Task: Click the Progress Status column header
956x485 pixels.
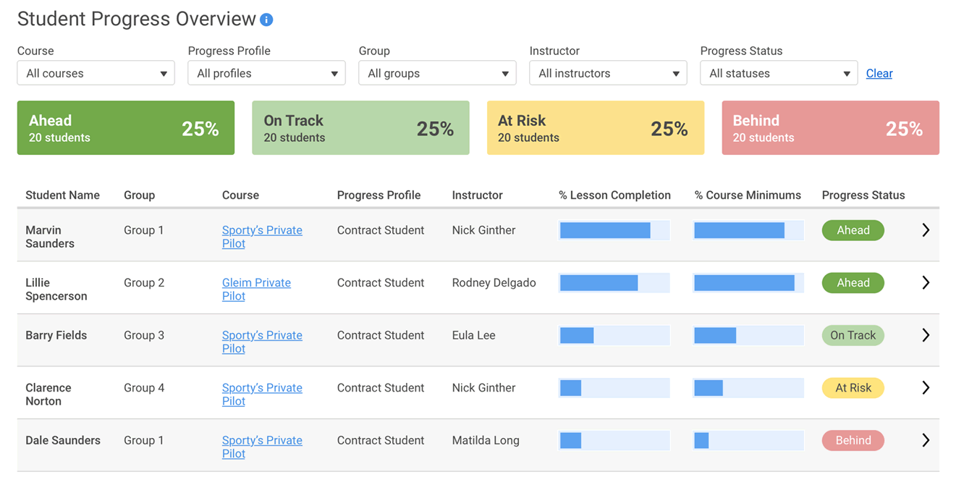Action: click(863, 195)
